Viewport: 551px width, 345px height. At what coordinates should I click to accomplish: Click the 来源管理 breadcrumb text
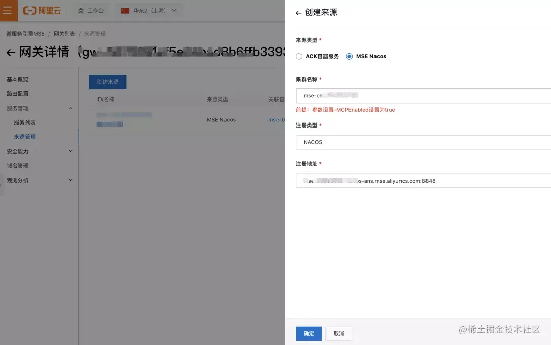[x=94, y=34]
